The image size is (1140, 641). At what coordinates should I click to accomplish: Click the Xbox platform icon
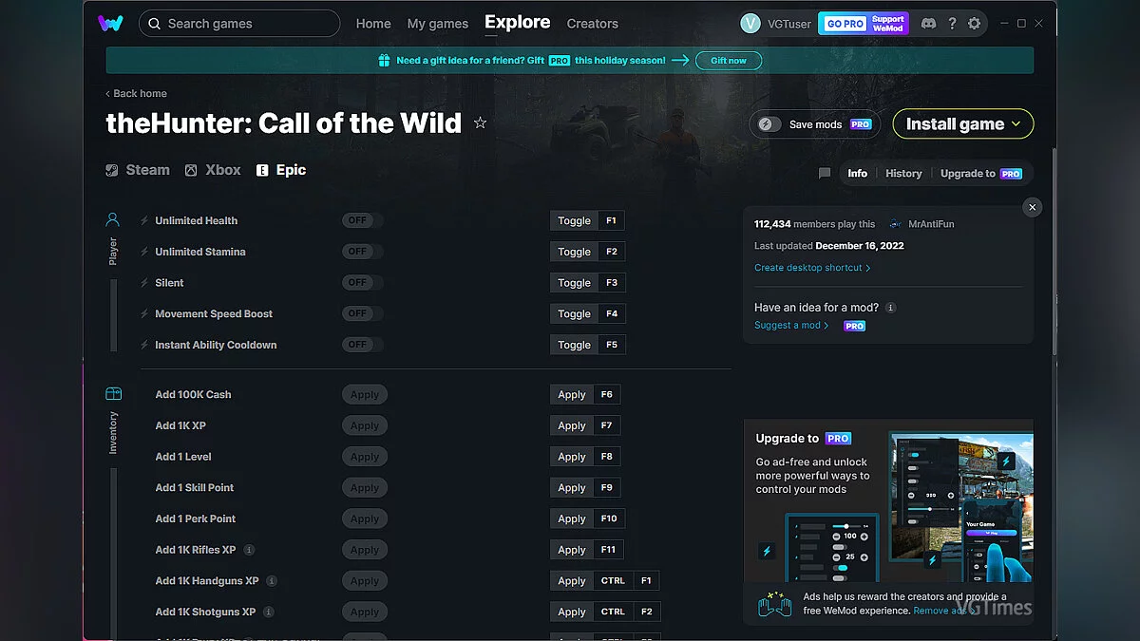191,170
